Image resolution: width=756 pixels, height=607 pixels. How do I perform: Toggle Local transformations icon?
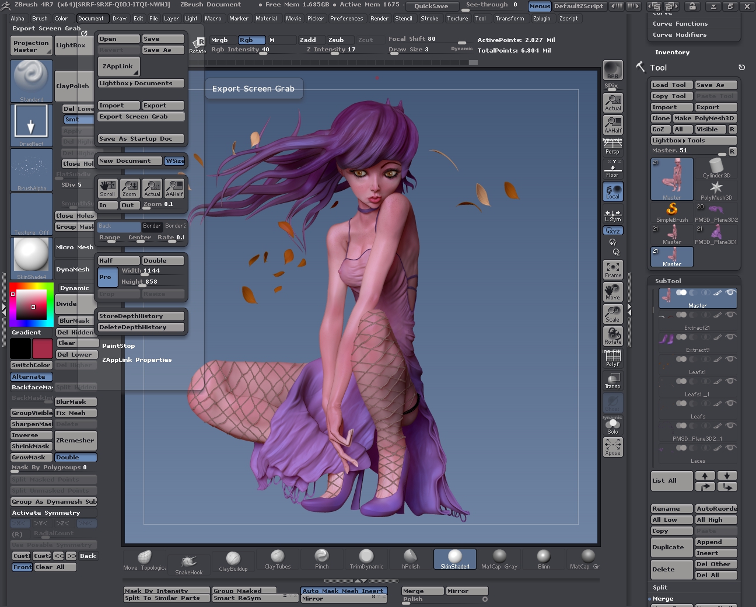[612, 191]
